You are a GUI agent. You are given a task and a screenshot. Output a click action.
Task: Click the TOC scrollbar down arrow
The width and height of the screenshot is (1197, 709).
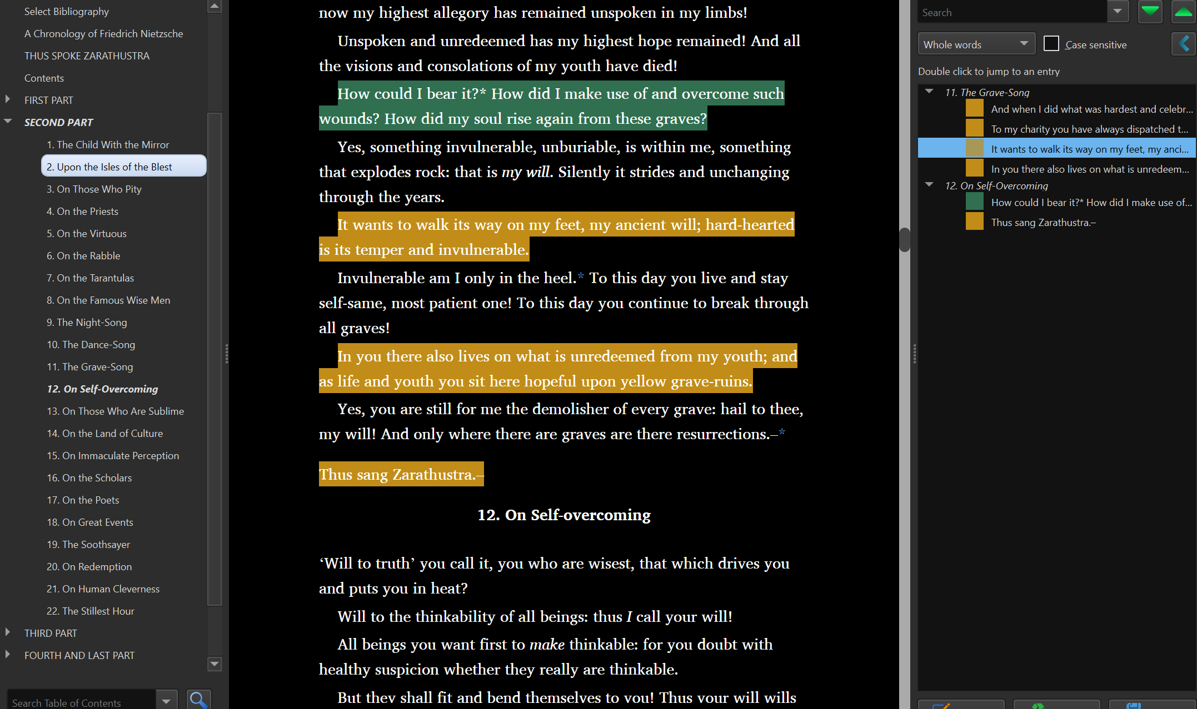click(214, 663)
